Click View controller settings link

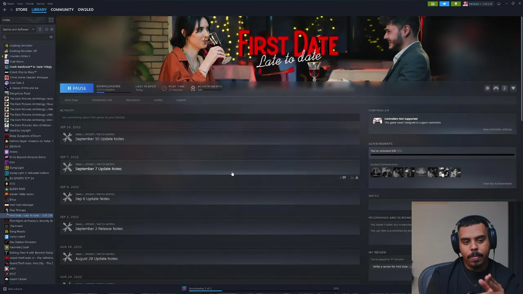[497, 129]
